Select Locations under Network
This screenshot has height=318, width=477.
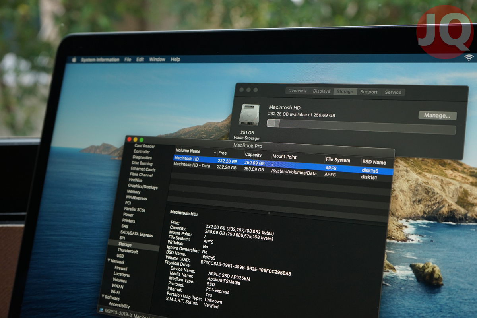tap(122, 274)
